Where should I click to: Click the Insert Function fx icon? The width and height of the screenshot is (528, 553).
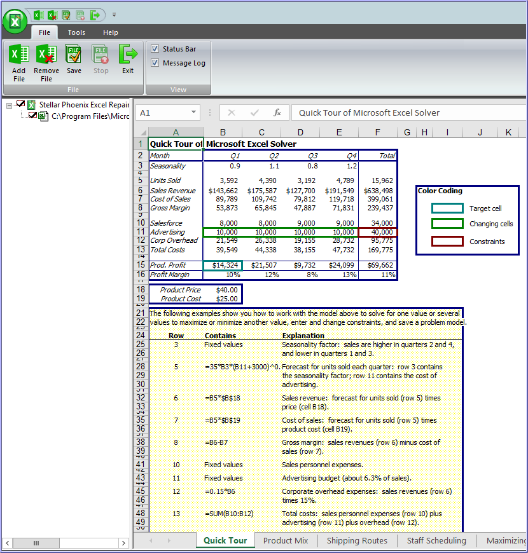277,113
